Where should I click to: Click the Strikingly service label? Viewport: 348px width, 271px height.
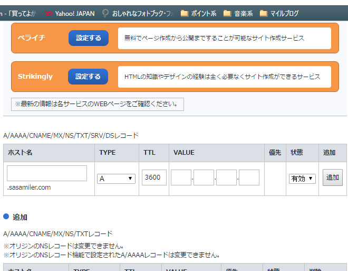(35, 77)
